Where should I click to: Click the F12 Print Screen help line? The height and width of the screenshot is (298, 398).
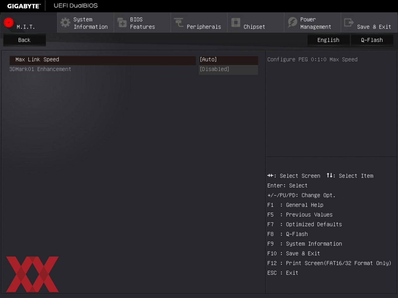coord(329,263)
